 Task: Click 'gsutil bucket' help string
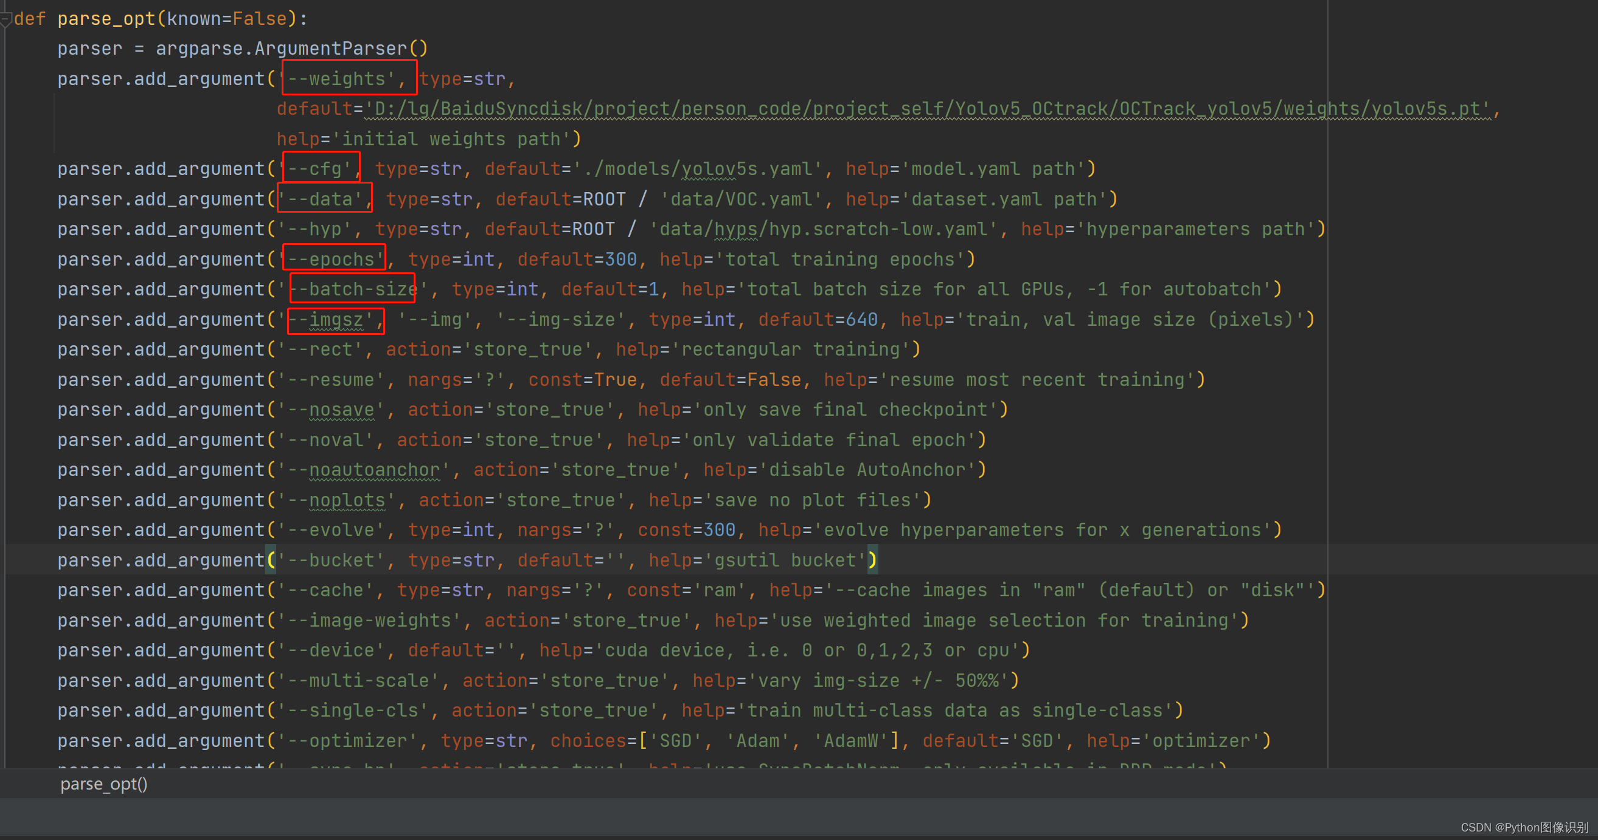pos(785,560)
